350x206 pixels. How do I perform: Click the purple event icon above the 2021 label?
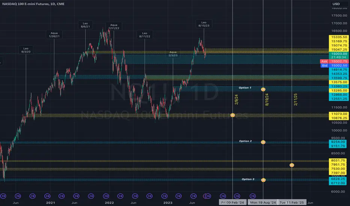pos(47,196)
